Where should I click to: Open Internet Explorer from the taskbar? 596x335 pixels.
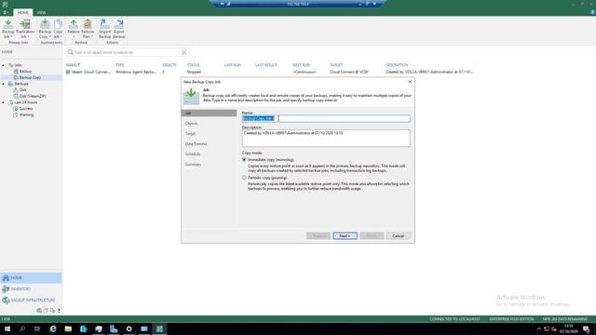pos(53,328)
